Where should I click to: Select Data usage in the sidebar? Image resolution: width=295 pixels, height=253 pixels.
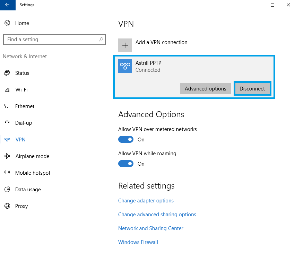(28, 190)
